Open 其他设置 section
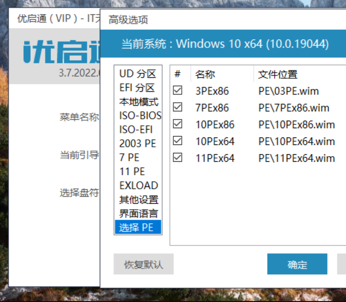 point(138,199)
